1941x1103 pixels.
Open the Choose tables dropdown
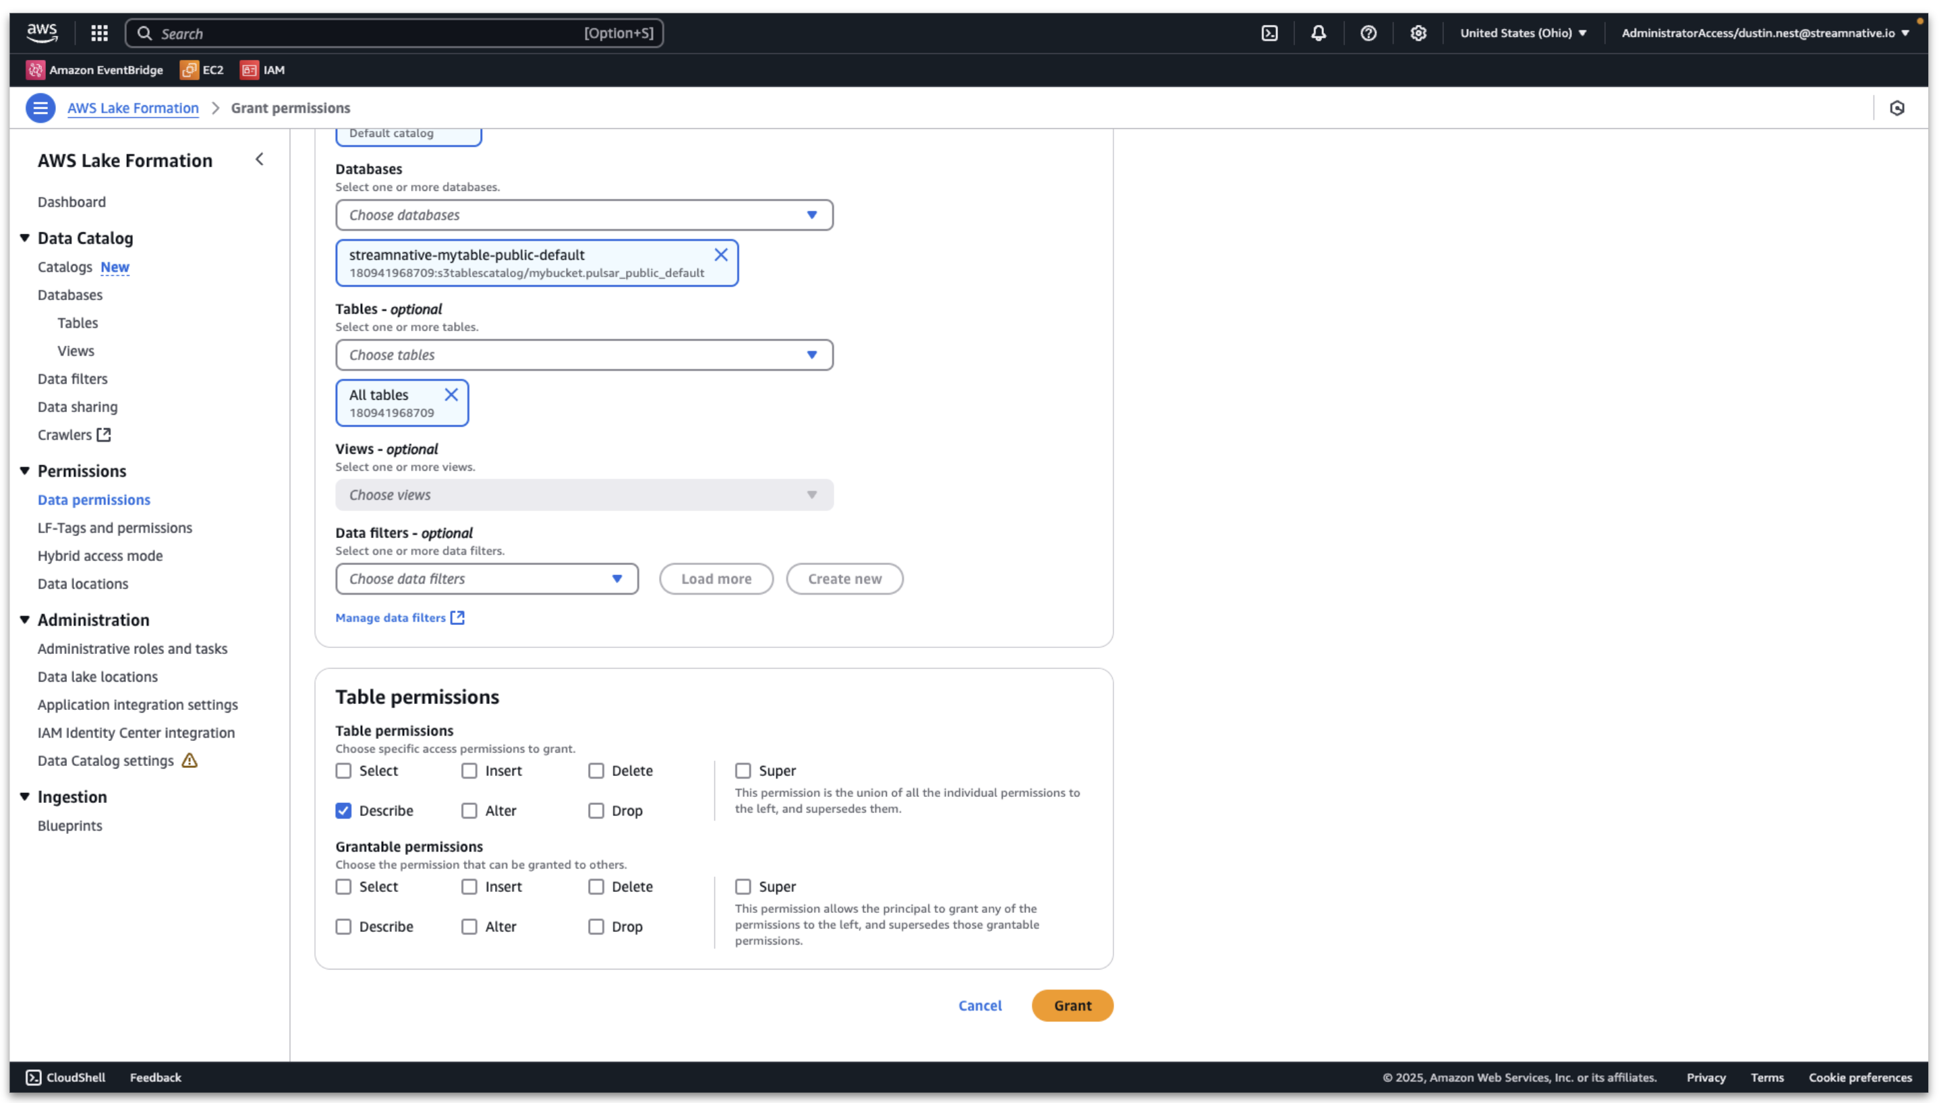tap(584, 355)
